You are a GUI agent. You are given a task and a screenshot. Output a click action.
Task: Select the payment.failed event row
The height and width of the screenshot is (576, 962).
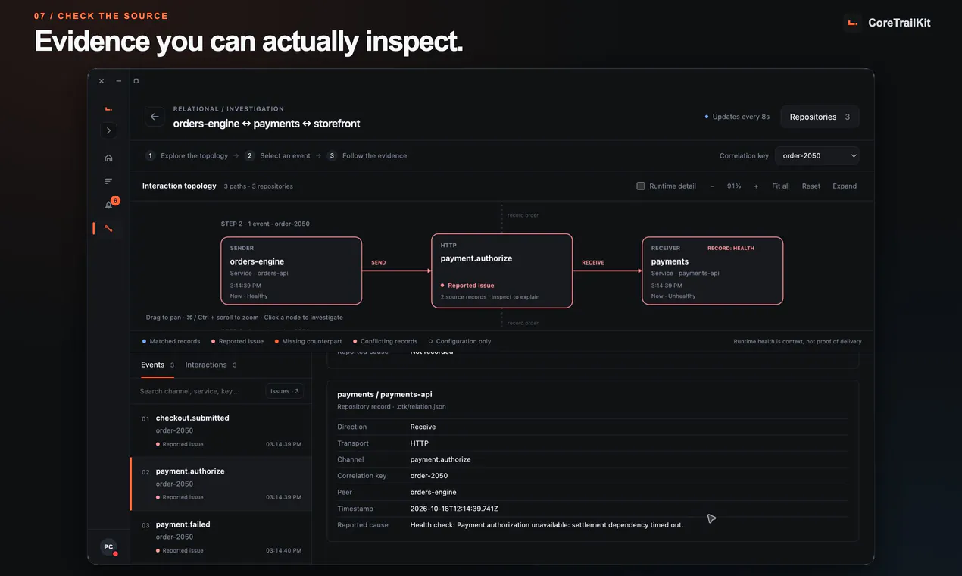click(221, 537)
